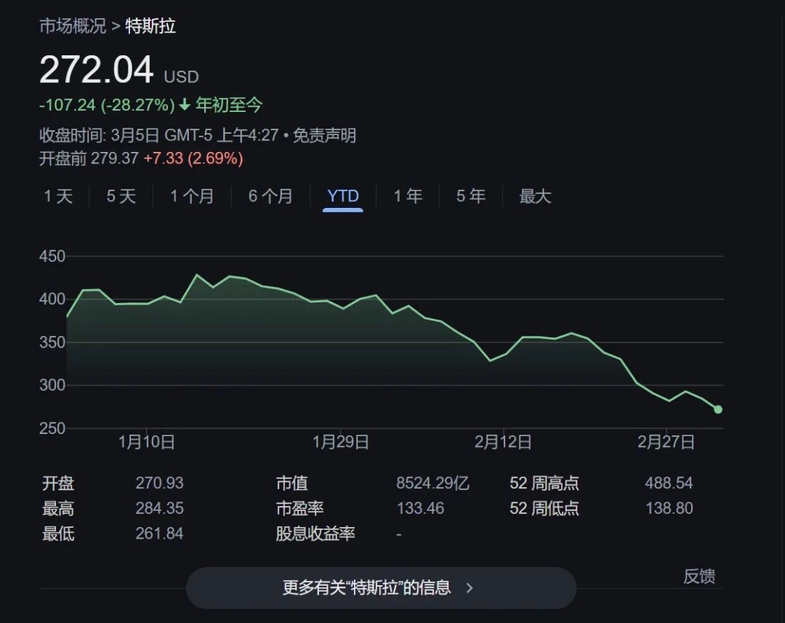Select the YTD tab

coord(343,196)
